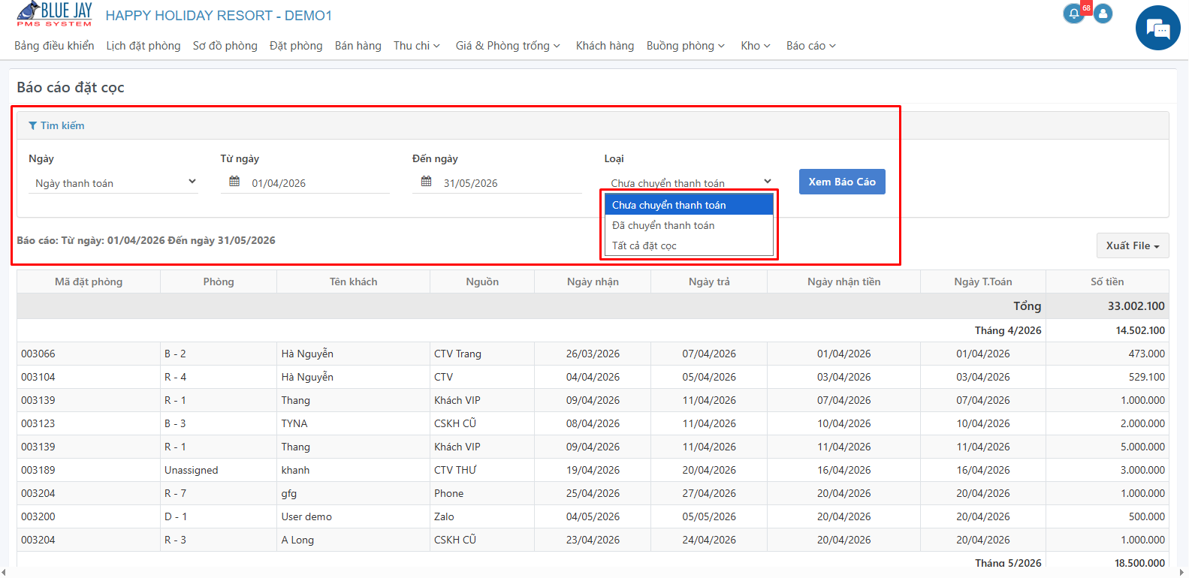Expand the Buồng phòng menu
Viewport: 1189px width, 578px height.
tap(686, 46)
